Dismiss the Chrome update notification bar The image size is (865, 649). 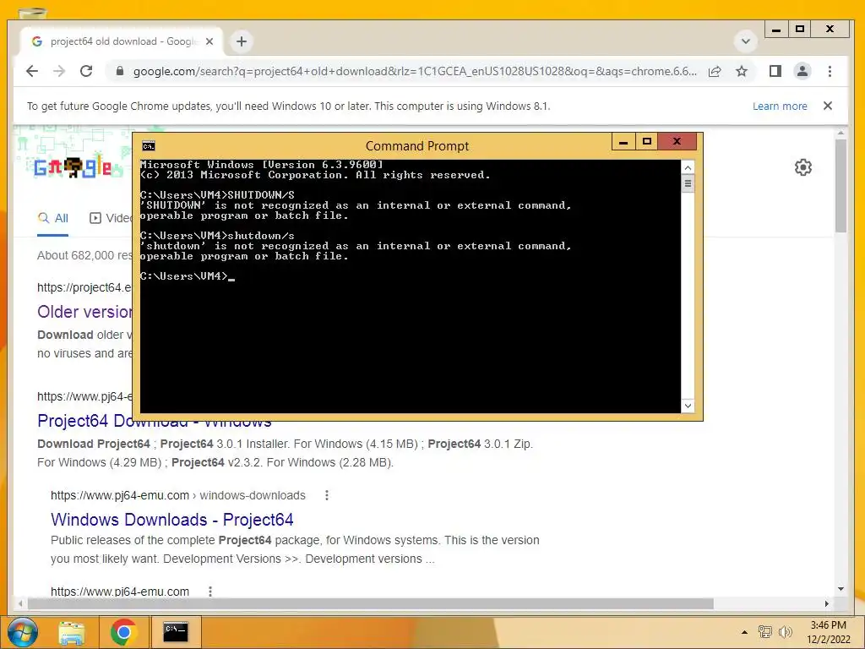828,106
